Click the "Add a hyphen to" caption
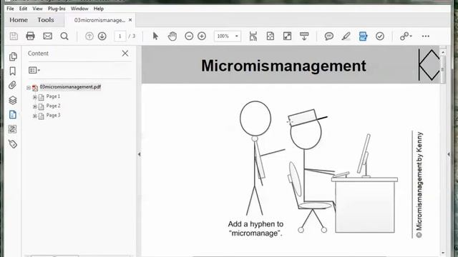458x257 pixels. point(255,224)
